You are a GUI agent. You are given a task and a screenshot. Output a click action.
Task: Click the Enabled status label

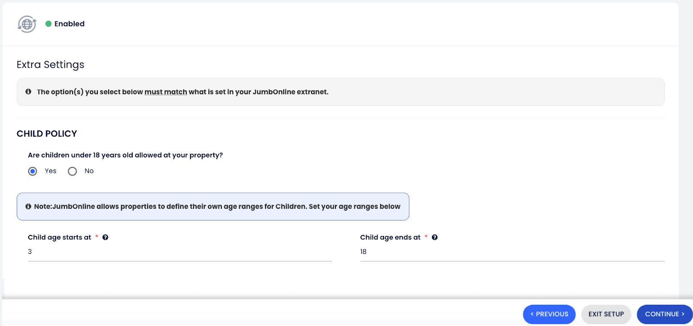(x=70, y=24)
